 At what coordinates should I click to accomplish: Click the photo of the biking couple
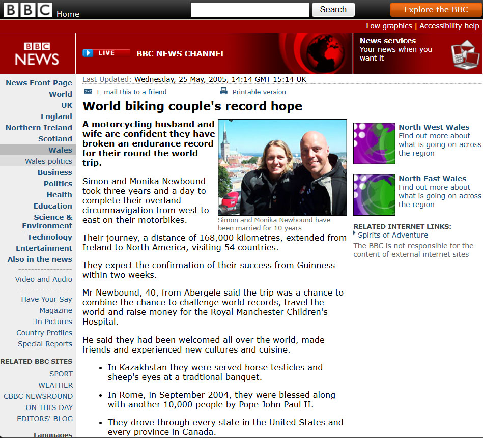click(282, 167)
